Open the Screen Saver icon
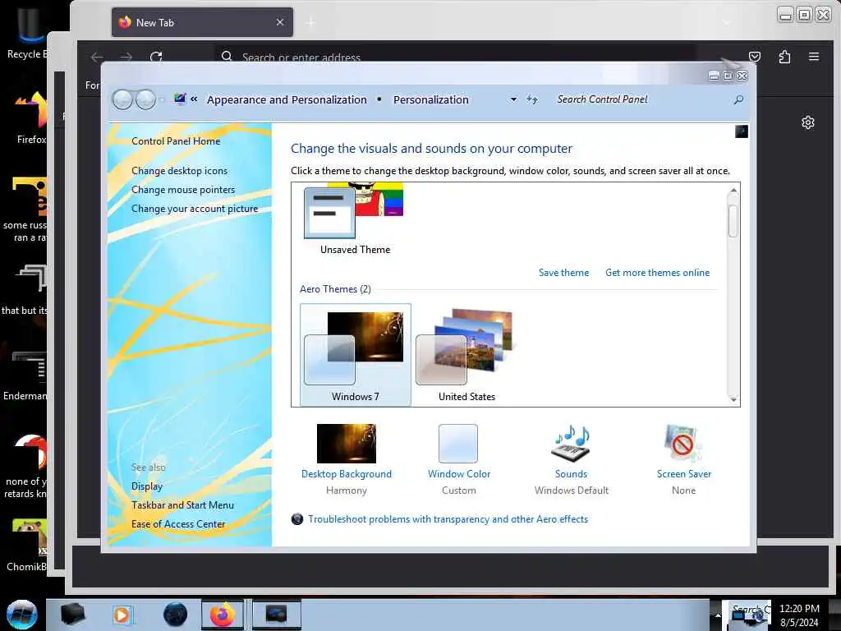Viewport: 841px width, 631px height. (683, 443)
